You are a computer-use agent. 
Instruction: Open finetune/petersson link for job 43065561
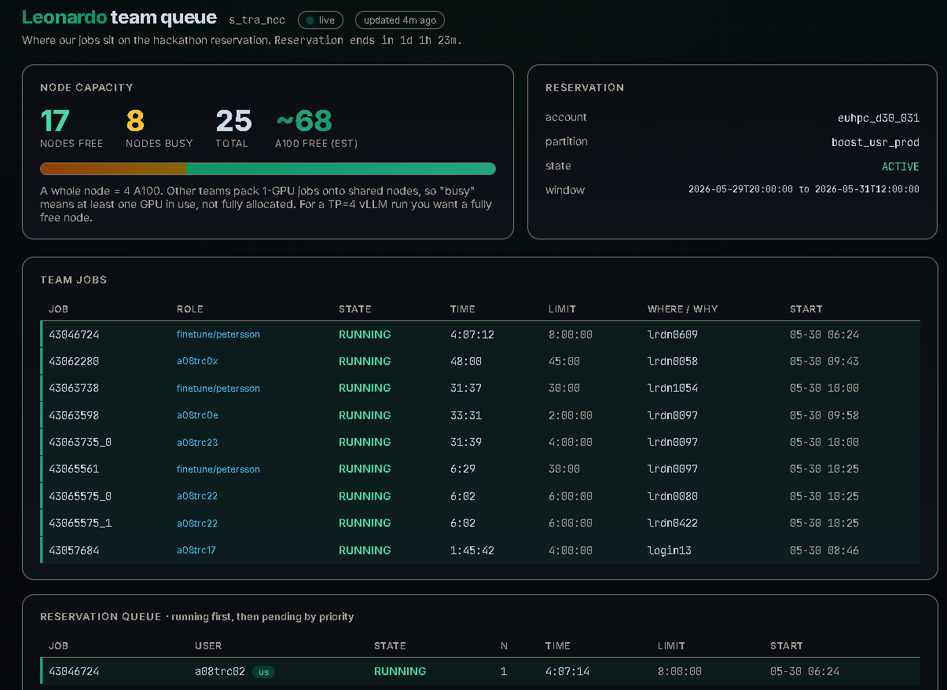(x=218, y=469)
